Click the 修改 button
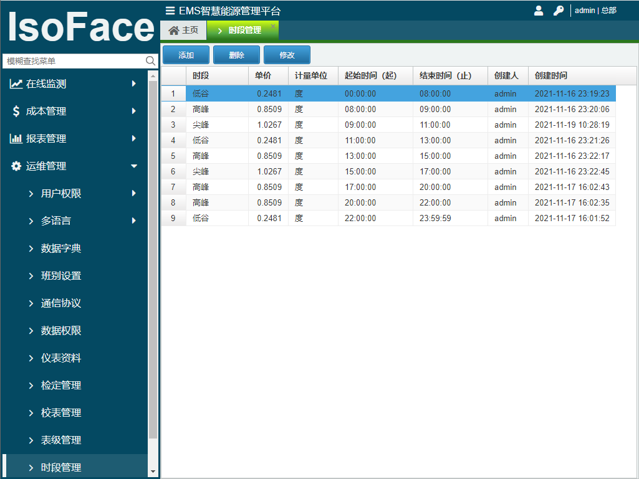This screenshot has height=479, width=639. click(x=287, y=55)
